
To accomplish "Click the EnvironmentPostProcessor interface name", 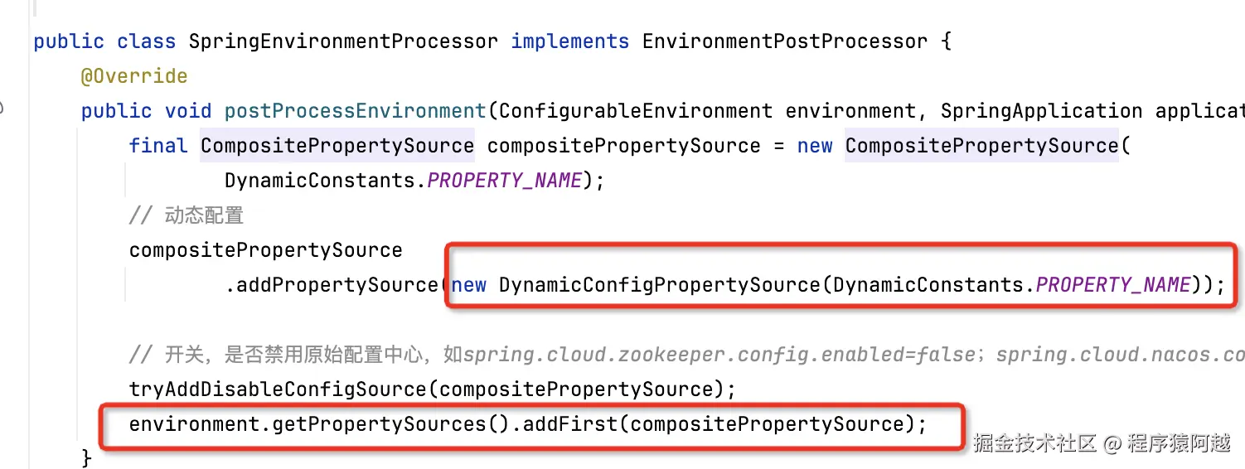I will click(784, 41).
